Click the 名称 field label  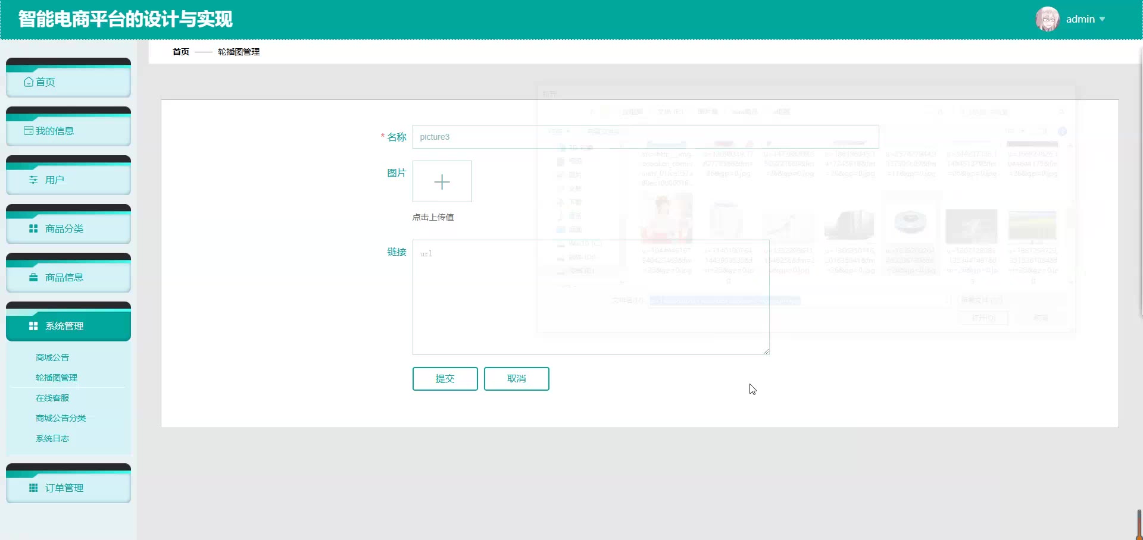396,137
